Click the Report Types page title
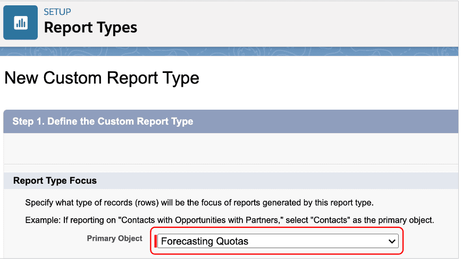This screenshot has height=263, width=462. pos(90,28)
